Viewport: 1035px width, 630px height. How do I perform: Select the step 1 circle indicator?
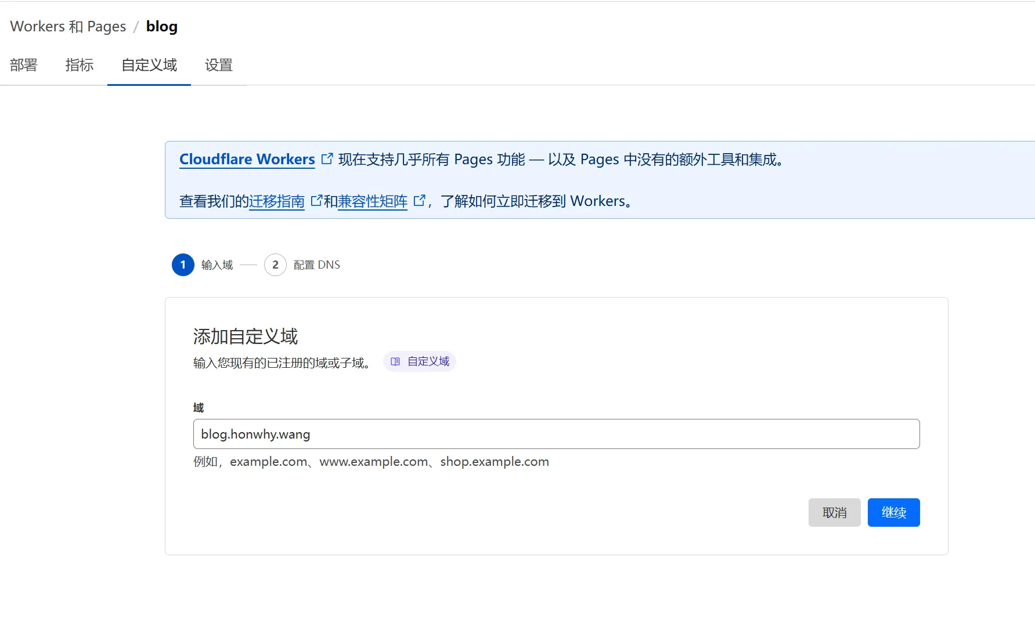click(x=183, y=265)
